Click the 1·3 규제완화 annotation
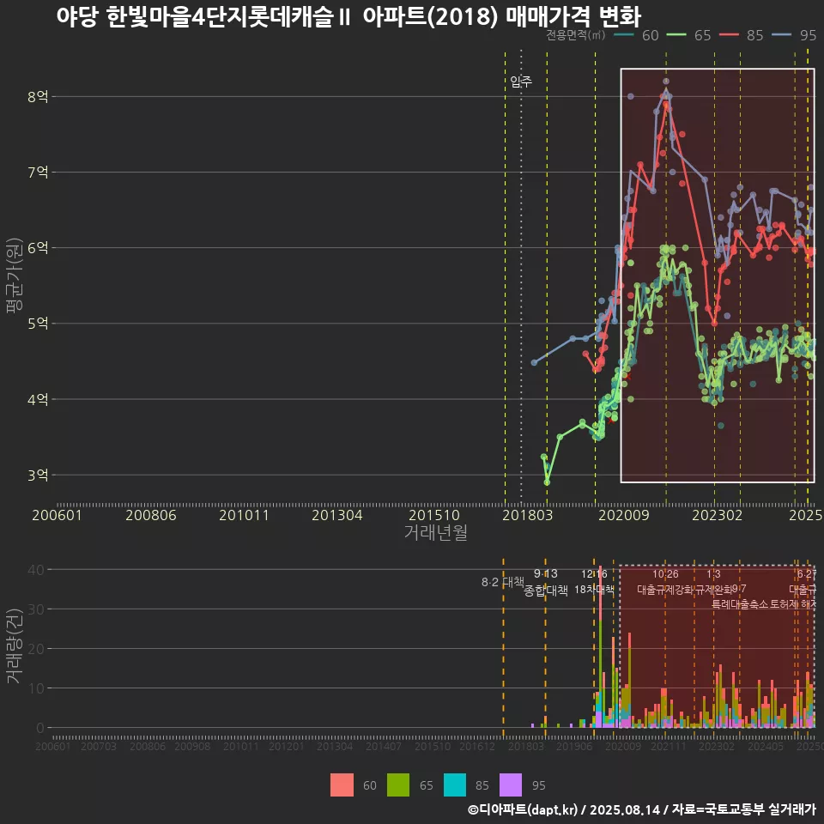824x824 pixels. tap(713, 582)
